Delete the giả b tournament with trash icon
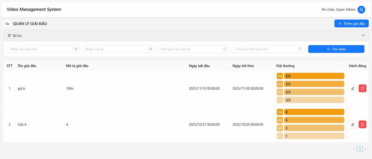This screenshot has width=372, height=159. click(x=362, y=88)
